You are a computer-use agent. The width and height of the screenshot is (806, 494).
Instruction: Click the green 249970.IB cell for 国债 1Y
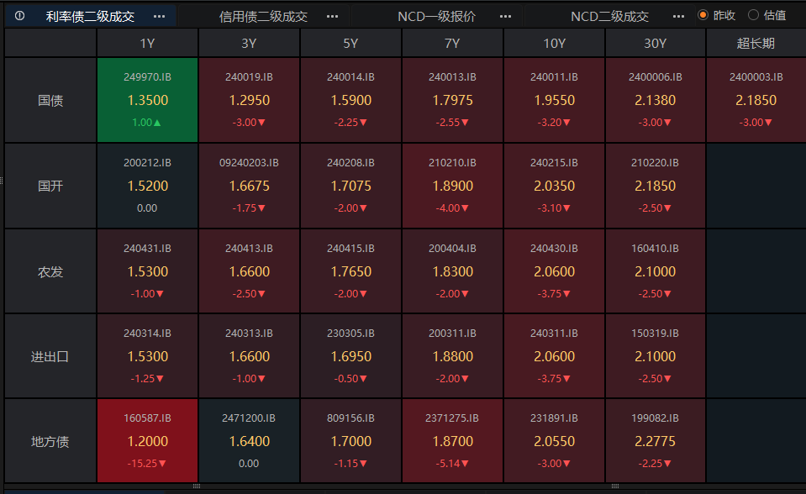[148, 100]
